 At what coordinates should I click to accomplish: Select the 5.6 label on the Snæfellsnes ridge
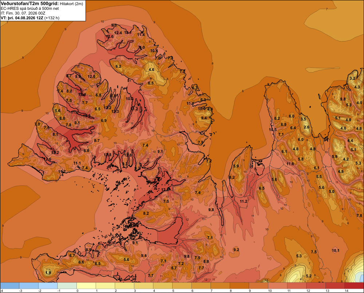pos(126,260)
